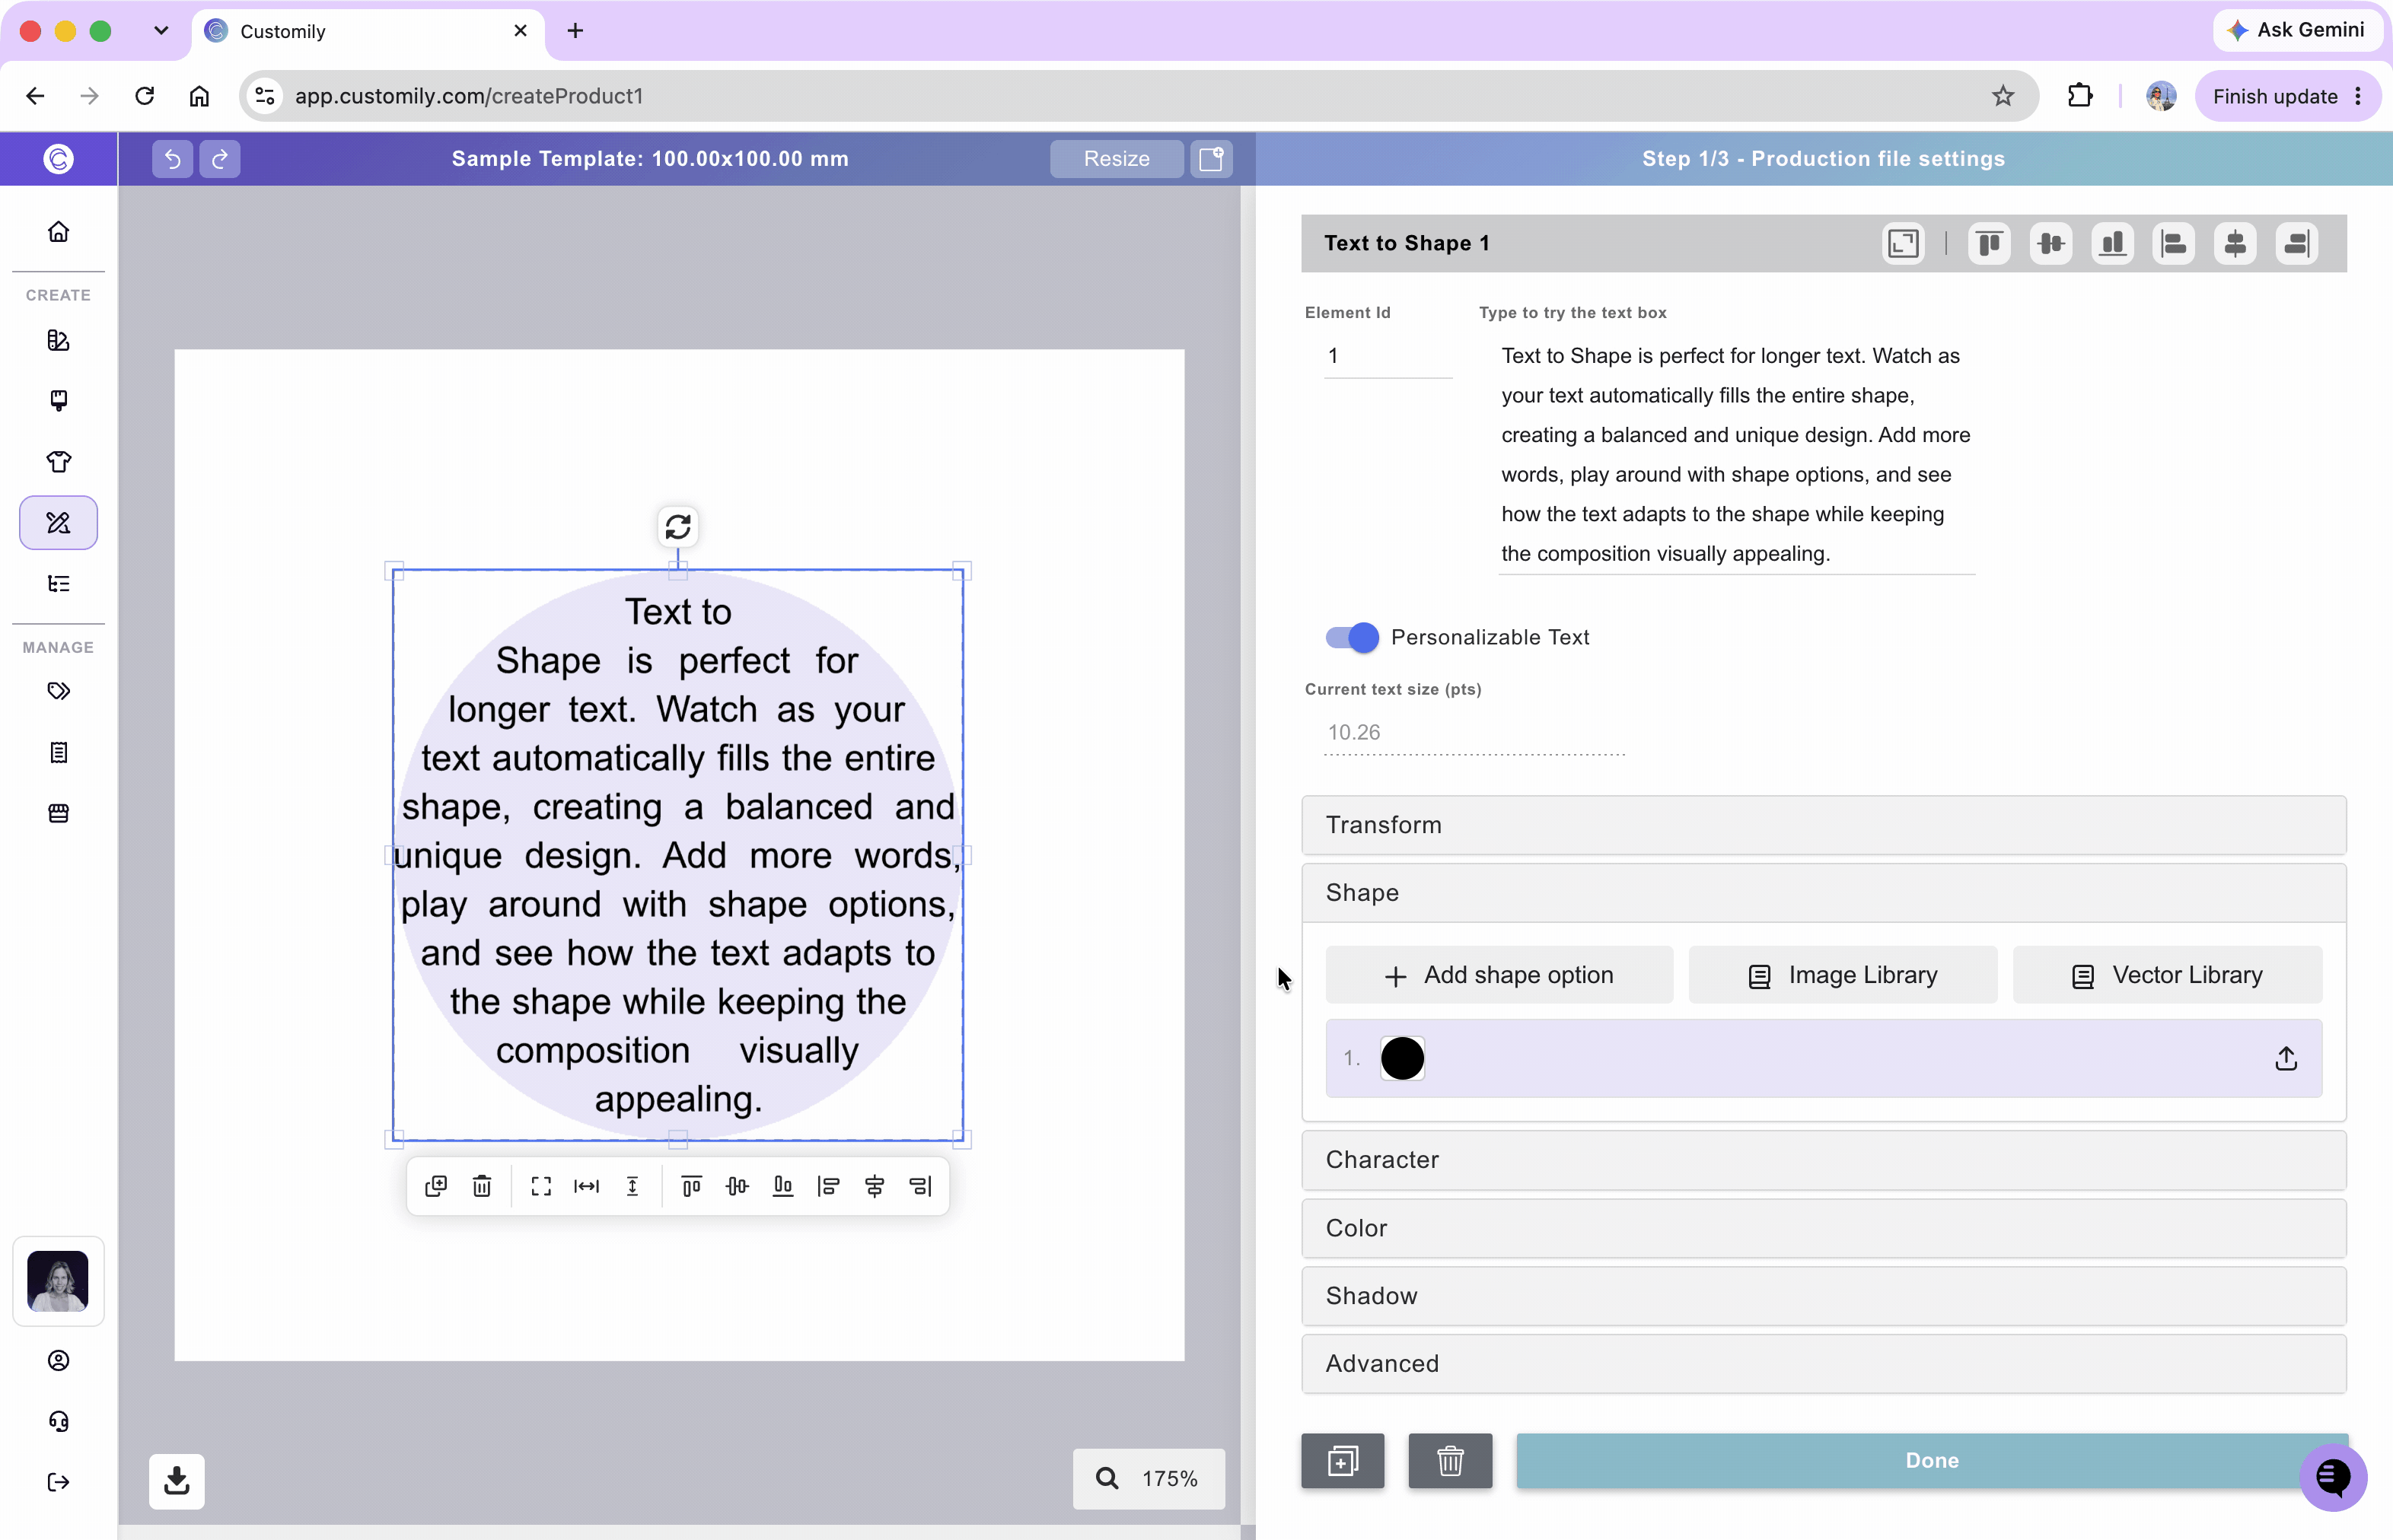Click the 175% zoom control
The image size is (2393, 1540).
[x=1149, y=1478]
